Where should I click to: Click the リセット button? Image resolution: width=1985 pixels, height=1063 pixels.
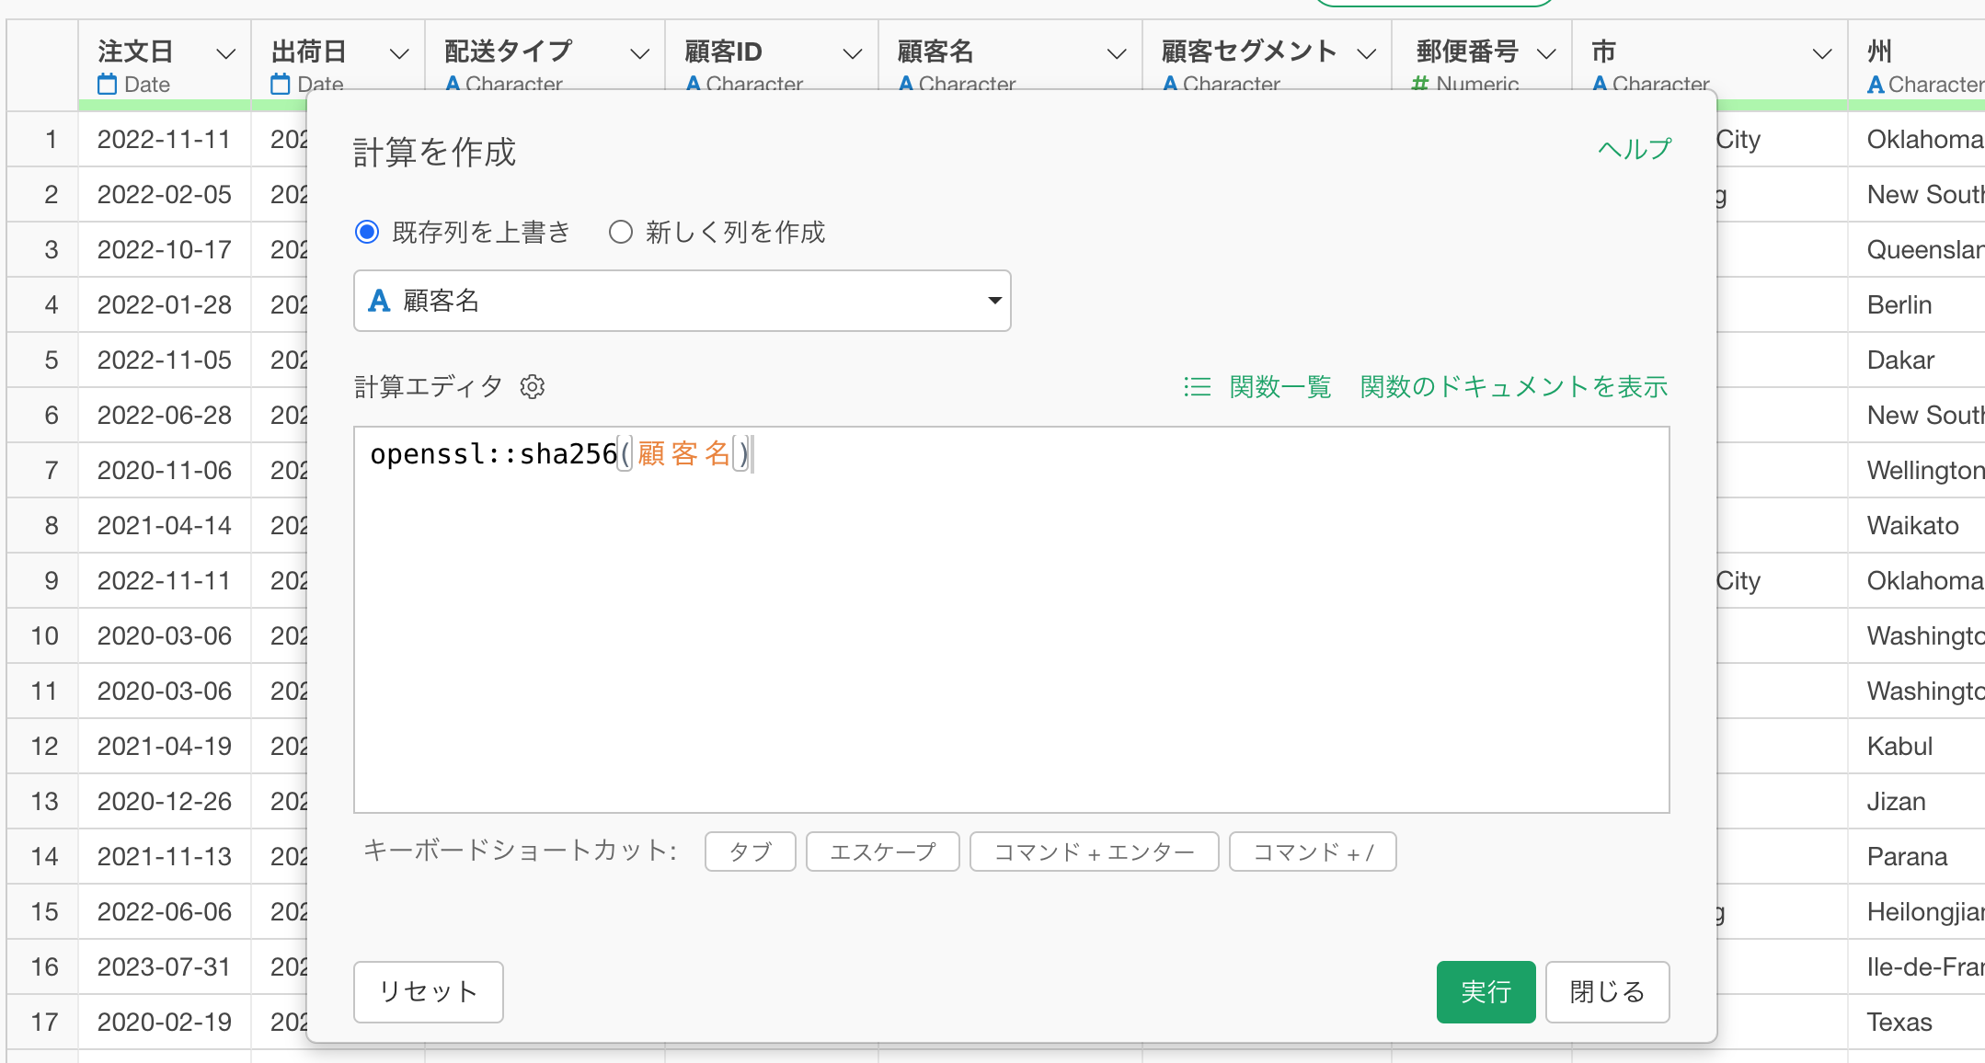[x=428, y=991]
